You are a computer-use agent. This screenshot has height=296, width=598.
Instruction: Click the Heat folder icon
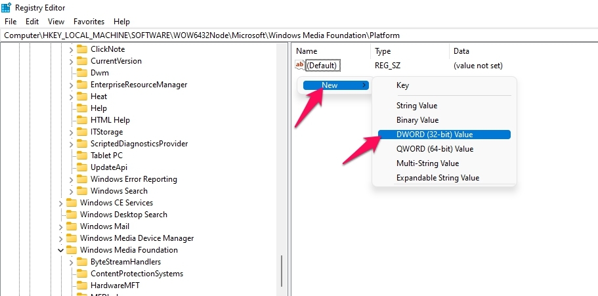click(x=82, y=96)
